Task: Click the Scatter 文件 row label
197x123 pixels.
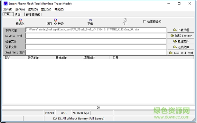Action: click(14, 36)
